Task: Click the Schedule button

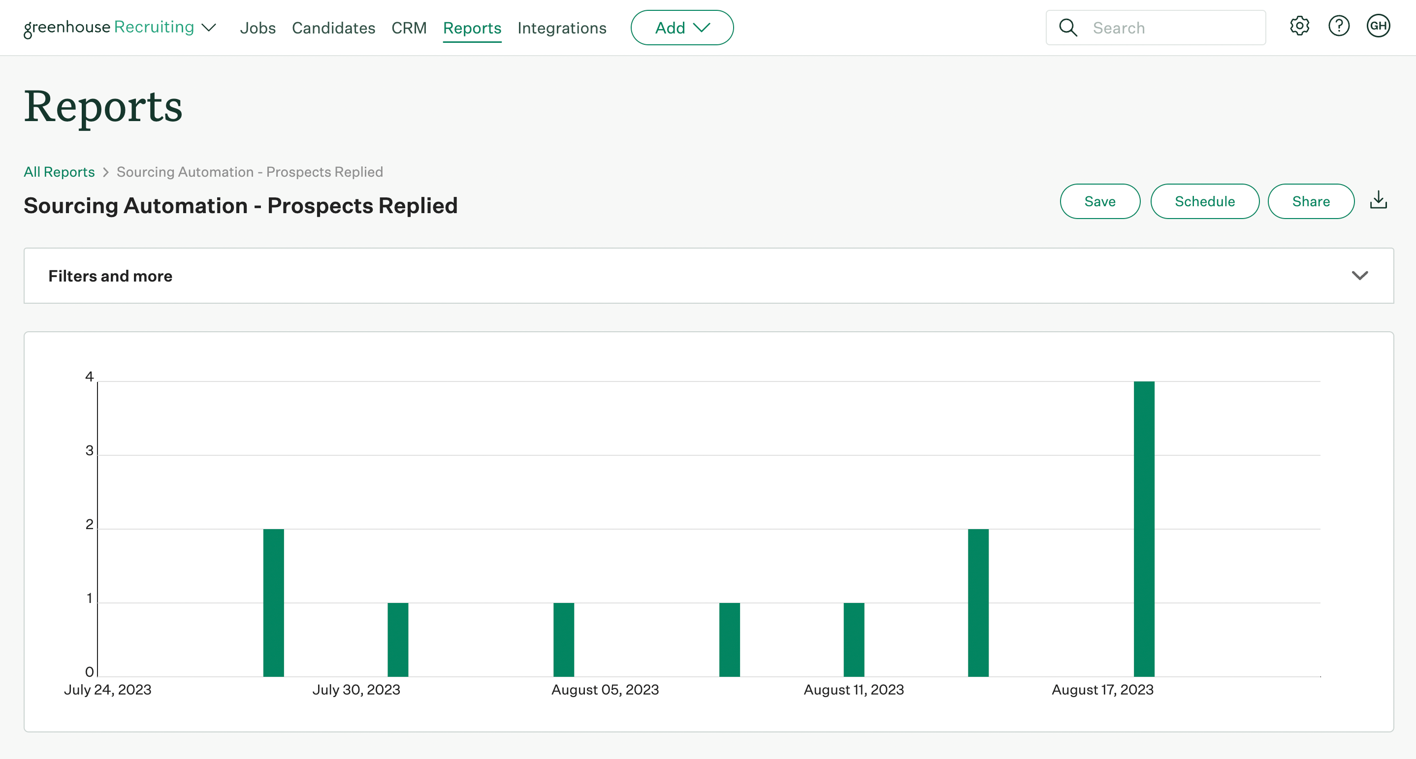Action: (1205, 200)
